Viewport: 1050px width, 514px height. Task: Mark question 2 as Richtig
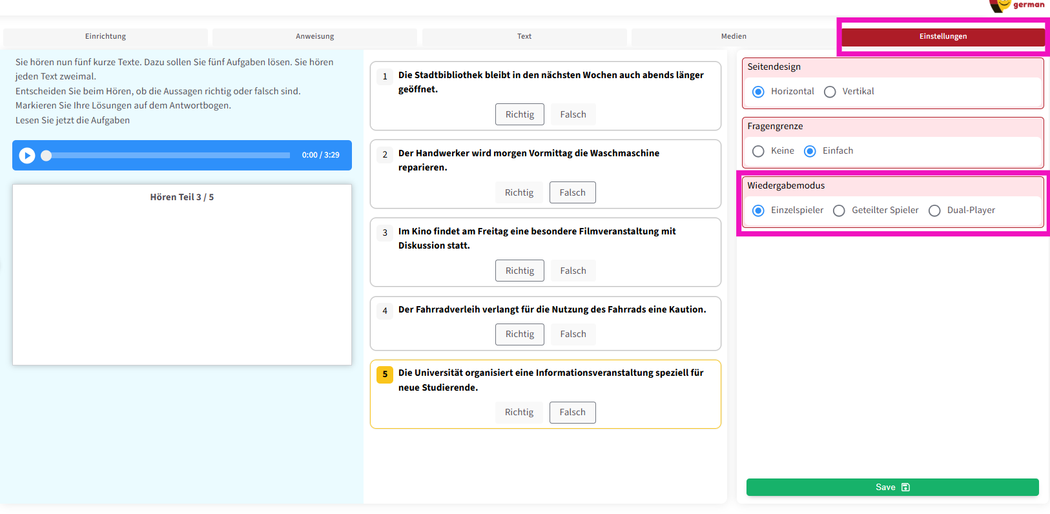[x=519, y=193]
